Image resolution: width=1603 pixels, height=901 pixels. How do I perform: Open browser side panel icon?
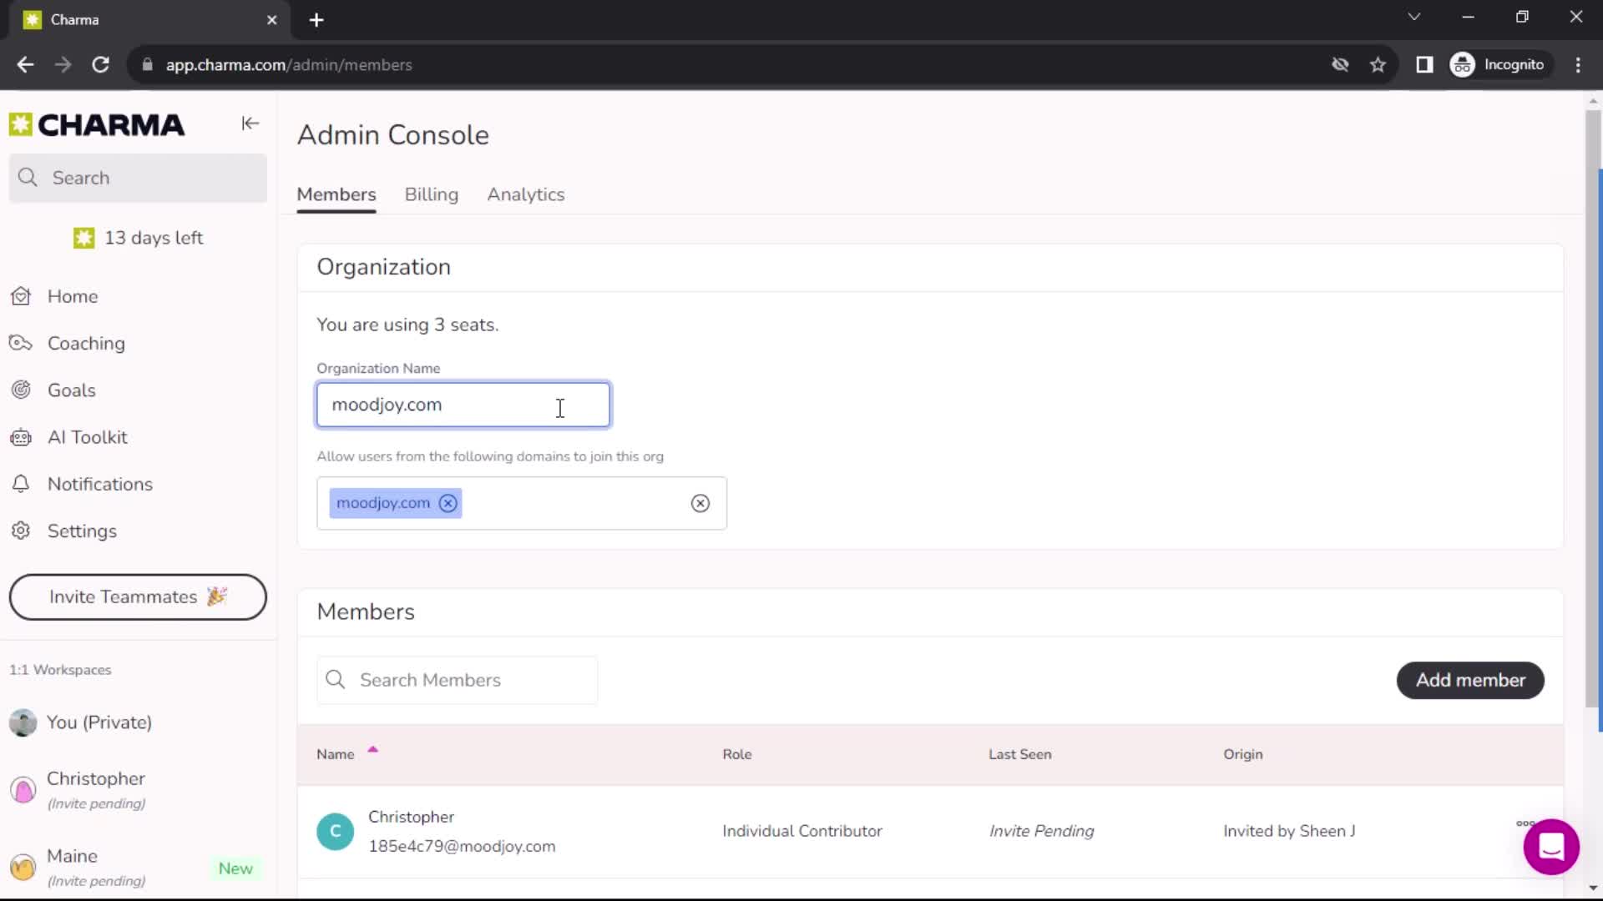point(1424,64)
